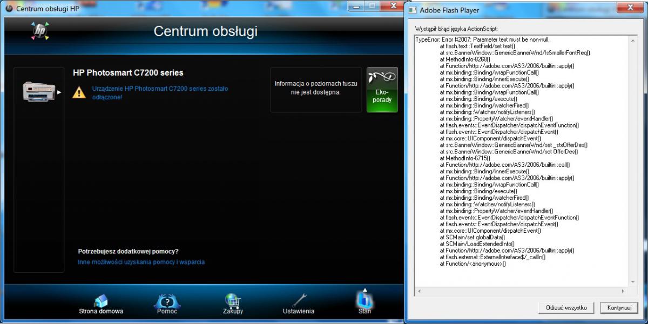This screenshot has height=324, width=648.
Task: Minimize the Centrum obsługi HP window
Action: [x=356, y=6]
